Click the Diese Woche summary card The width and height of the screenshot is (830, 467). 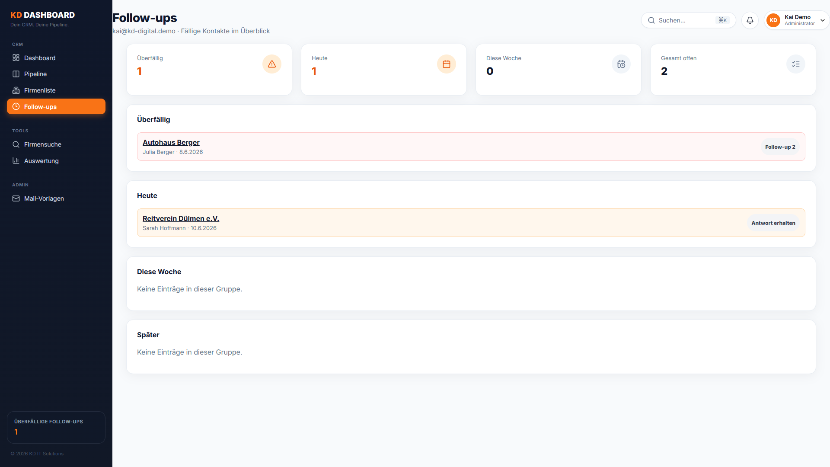pos(559,70)
